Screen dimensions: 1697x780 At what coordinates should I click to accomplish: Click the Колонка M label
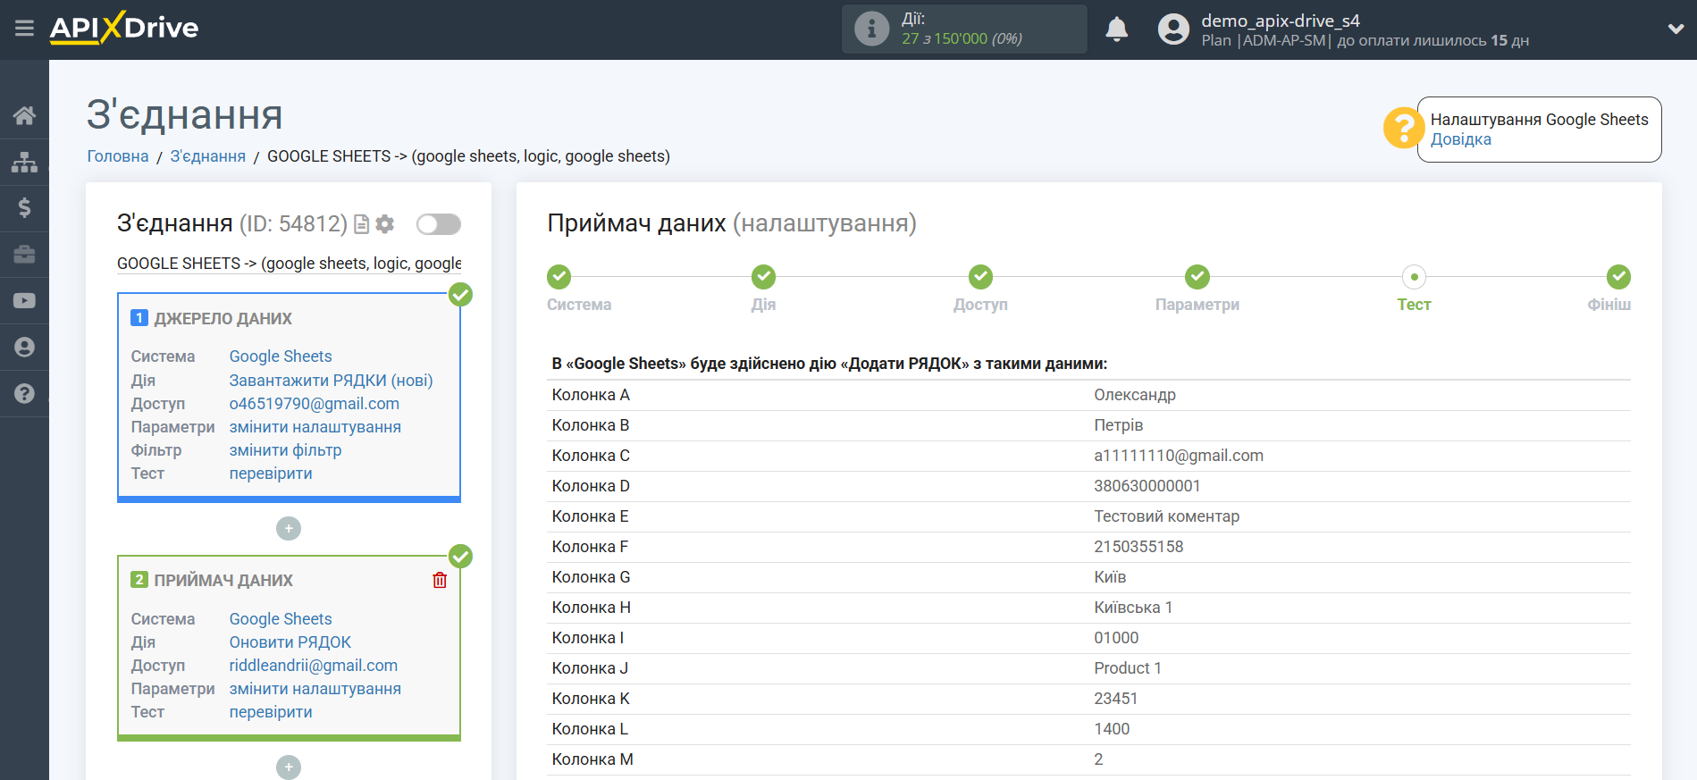coord(592,759)
